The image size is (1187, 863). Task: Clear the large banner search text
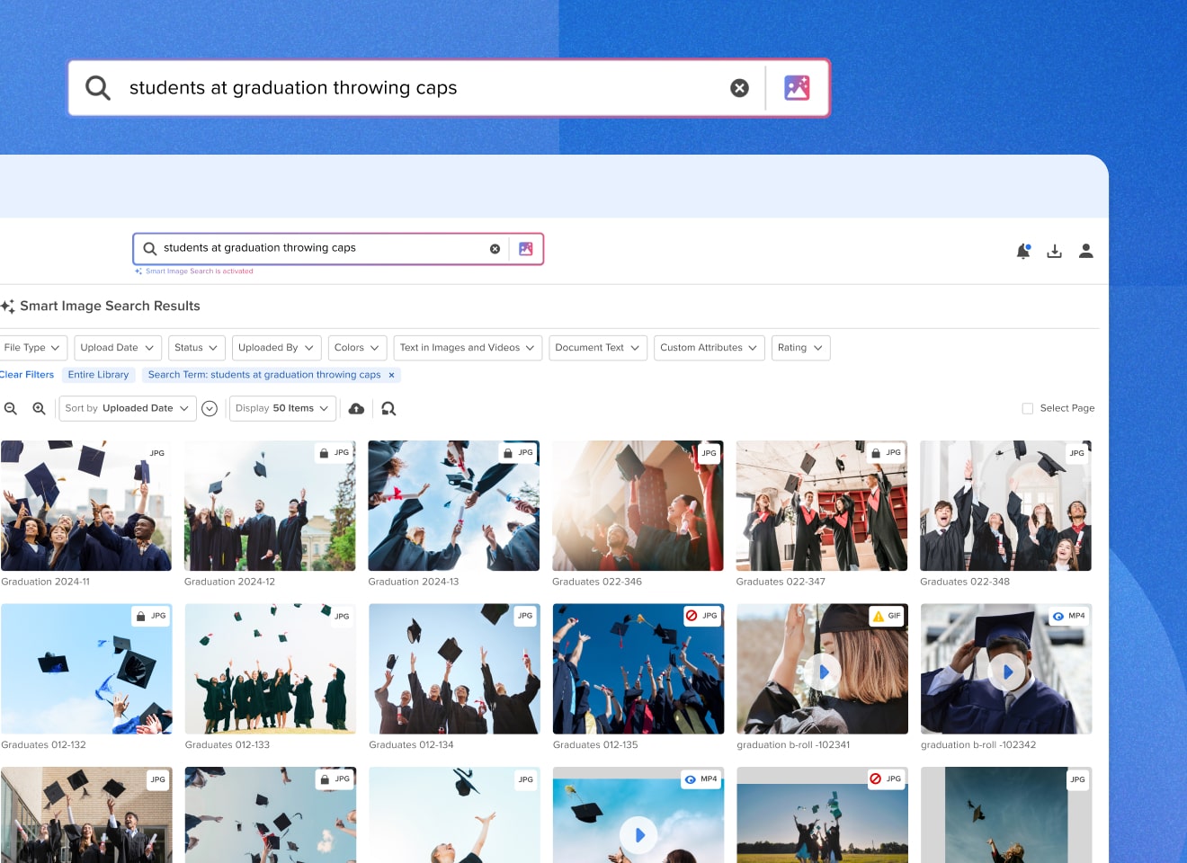pyautogui.click(x=739, y=88)
